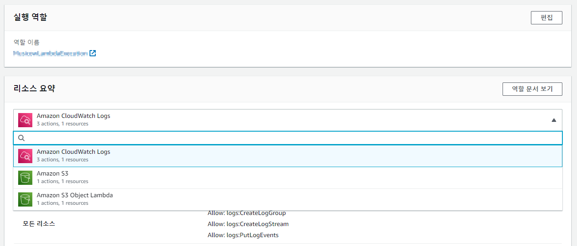Click the pink CloudWatch icon in the highlighted option
577x246 pixels.
coord(25,156)
